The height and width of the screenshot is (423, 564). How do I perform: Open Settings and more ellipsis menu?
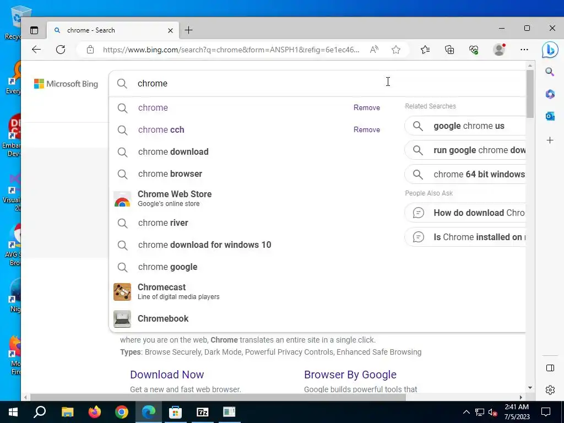point(524,50)
